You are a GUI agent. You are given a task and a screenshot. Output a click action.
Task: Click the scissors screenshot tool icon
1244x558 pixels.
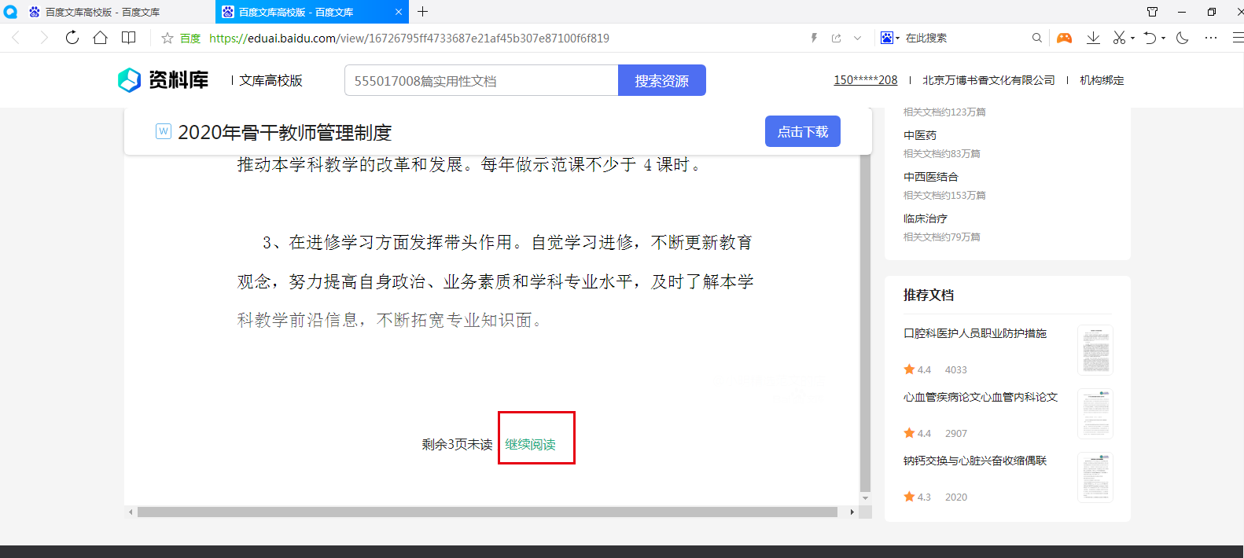pyautogui.click(x=1119, y=38)
